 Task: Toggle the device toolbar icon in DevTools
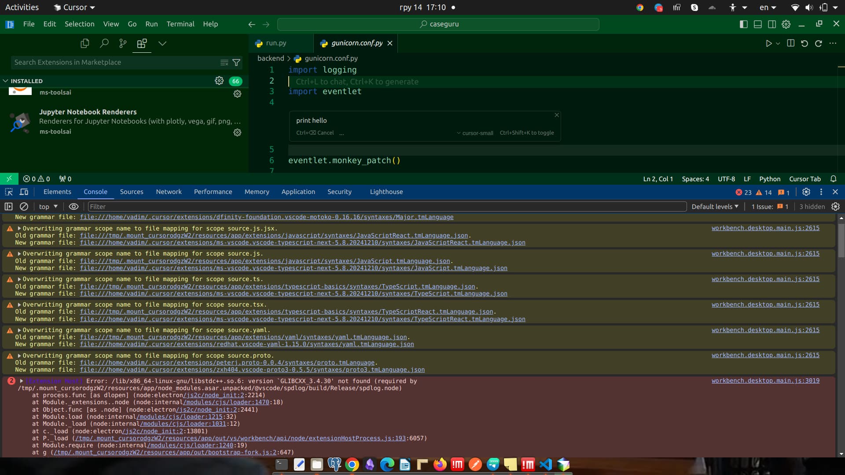pos(24,192)
